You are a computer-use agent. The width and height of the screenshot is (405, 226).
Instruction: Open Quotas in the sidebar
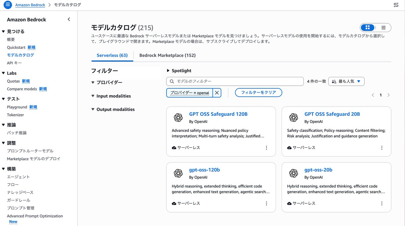(13, 81)
